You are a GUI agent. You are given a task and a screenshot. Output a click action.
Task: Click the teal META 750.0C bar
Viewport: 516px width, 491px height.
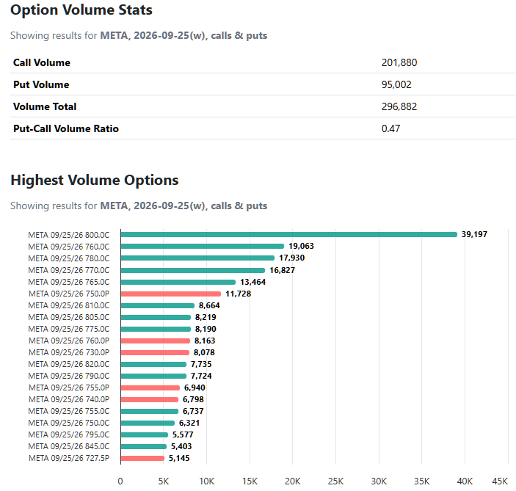pos(148,423)
